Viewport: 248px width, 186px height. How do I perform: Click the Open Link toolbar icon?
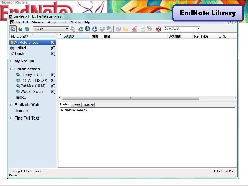pyautogui.click(x=118, y=29)
